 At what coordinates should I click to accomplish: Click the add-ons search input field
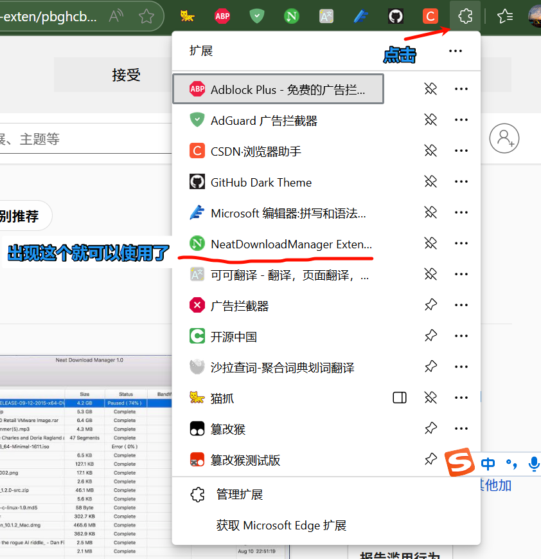(85, 139)
